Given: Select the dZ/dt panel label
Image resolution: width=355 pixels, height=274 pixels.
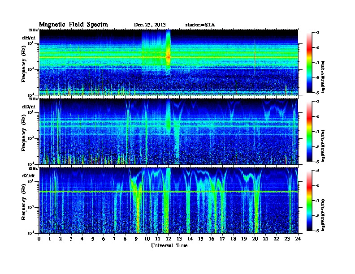Looking at the screenshot, I should [x=29, y=176].
